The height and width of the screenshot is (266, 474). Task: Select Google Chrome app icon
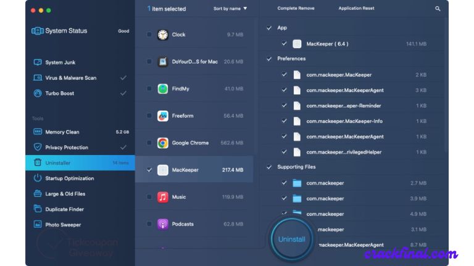pos(163,143)
